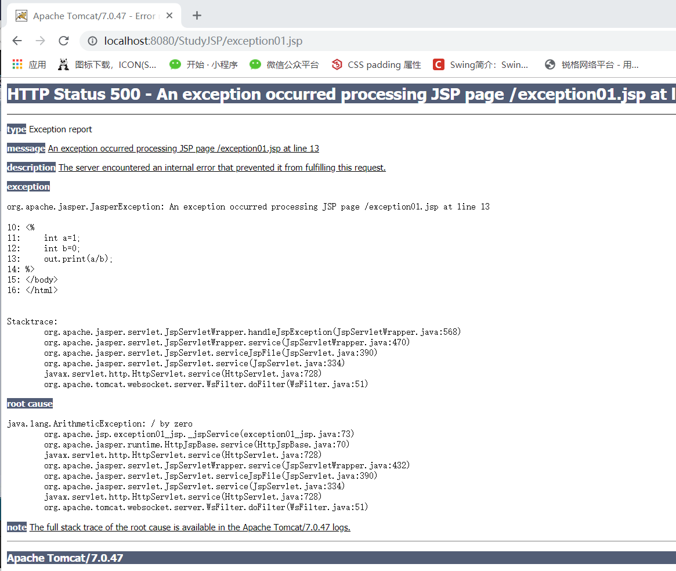Click the HttpJspBase.java:70 trace line
676x571 pixels.
[x=197, y=444]
